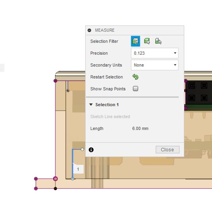
Task: Select the face/edge/vertex selection filter icon
Action: 136,41
